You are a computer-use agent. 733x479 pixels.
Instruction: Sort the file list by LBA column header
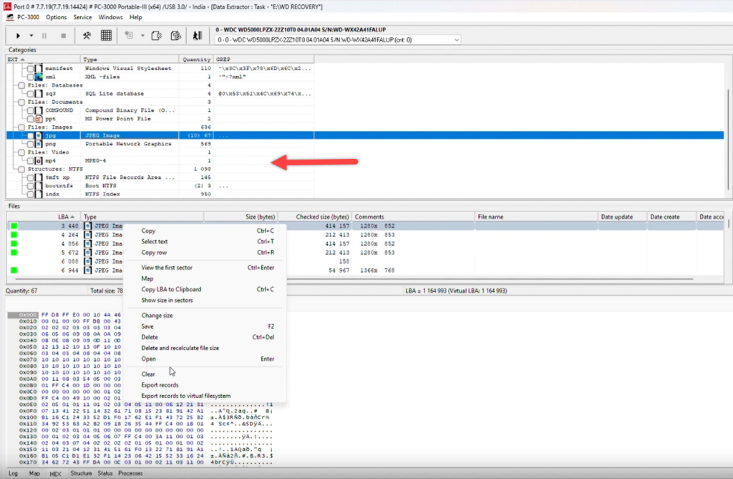[x=63, y=216]
